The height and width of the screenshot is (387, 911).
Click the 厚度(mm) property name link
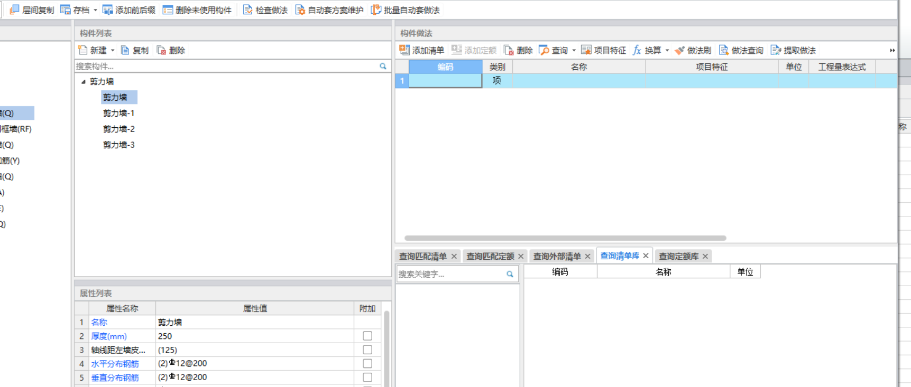(x=109, y=336)
